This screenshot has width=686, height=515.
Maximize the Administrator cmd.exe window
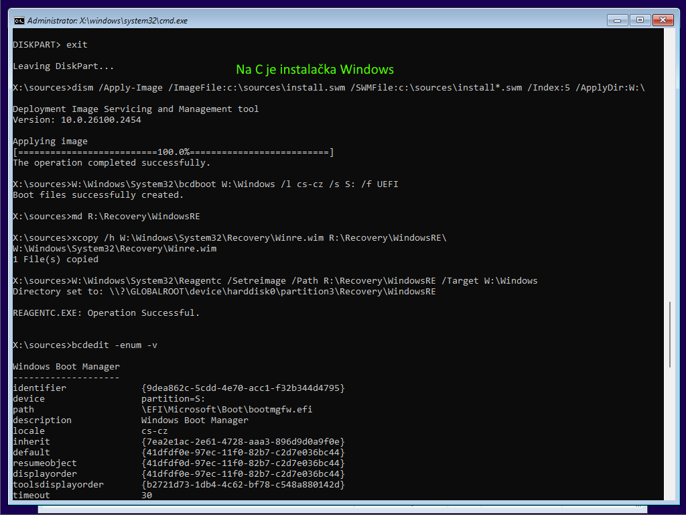click(640, 20)
